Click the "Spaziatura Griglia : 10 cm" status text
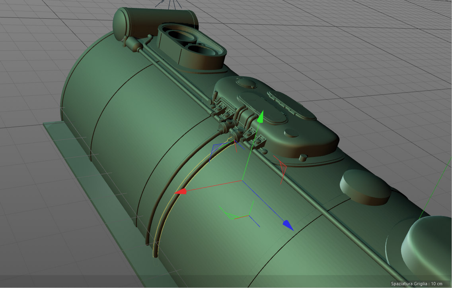Image resolution: width=452 pixels, height=288 pixels. pos(417,284)
